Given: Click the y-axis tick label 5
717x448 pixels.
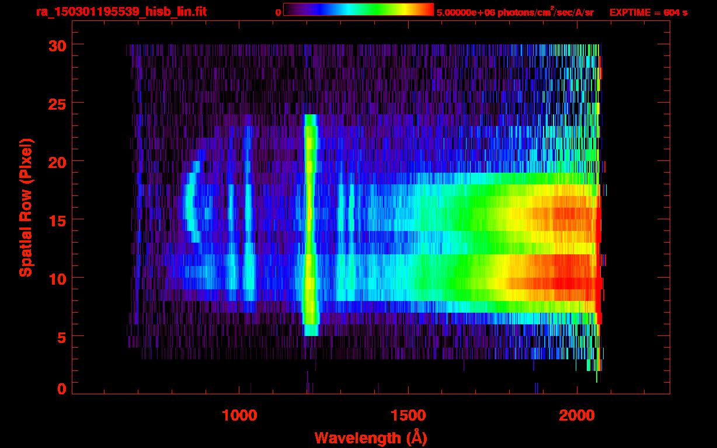Looking at the screenshot, I should coord(61,337).
